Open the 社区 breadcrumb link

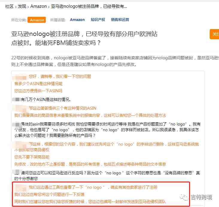click(9, 6)
